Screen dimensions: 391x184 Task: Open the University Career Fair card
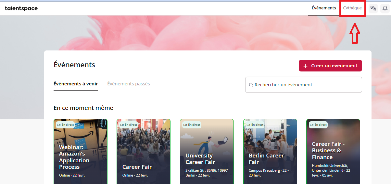point(207,151)
